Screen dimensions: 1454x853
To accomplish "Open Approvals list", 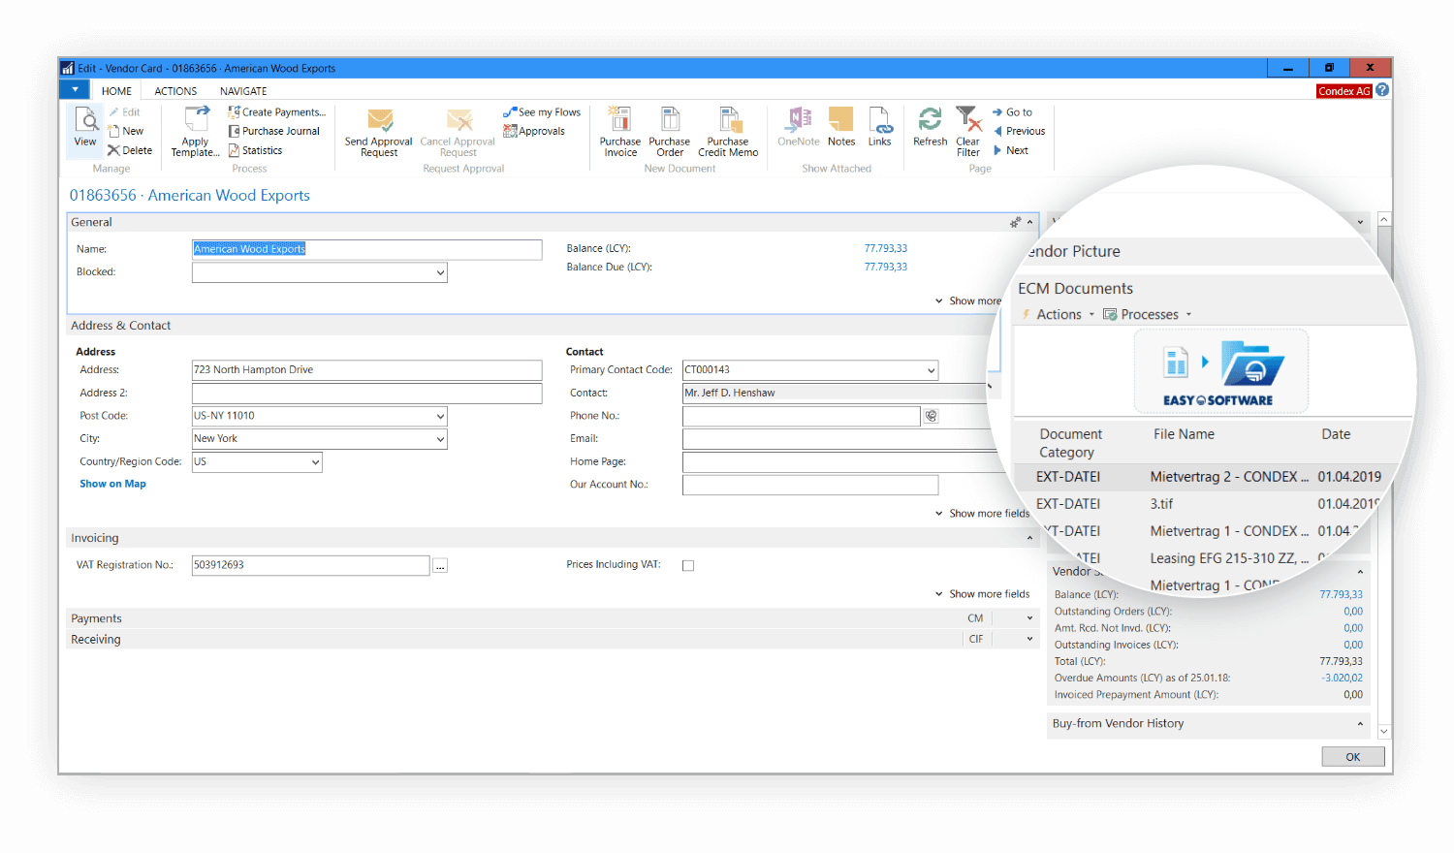I will [x=534, y=131].
